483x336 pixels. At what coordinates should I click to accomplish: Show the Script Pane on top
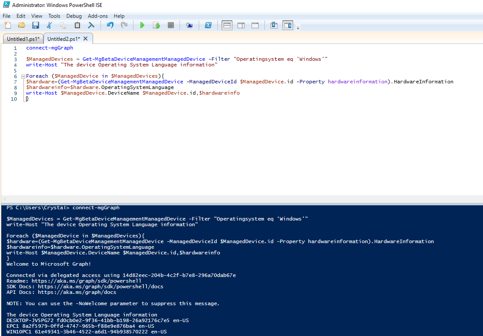[227, 25]
